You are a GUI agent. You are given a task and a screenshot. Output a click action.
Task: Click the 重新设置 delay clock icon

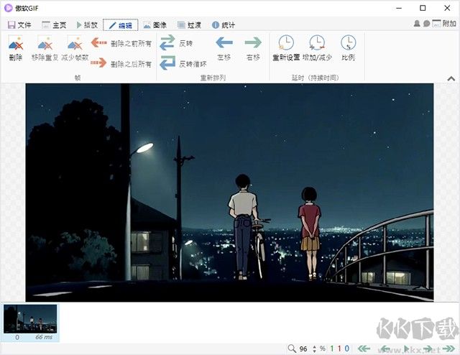(286, 42)
